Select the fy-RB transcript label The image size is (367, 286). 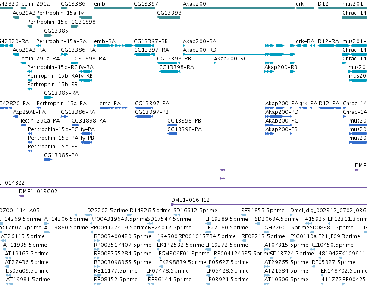[86, 76]
